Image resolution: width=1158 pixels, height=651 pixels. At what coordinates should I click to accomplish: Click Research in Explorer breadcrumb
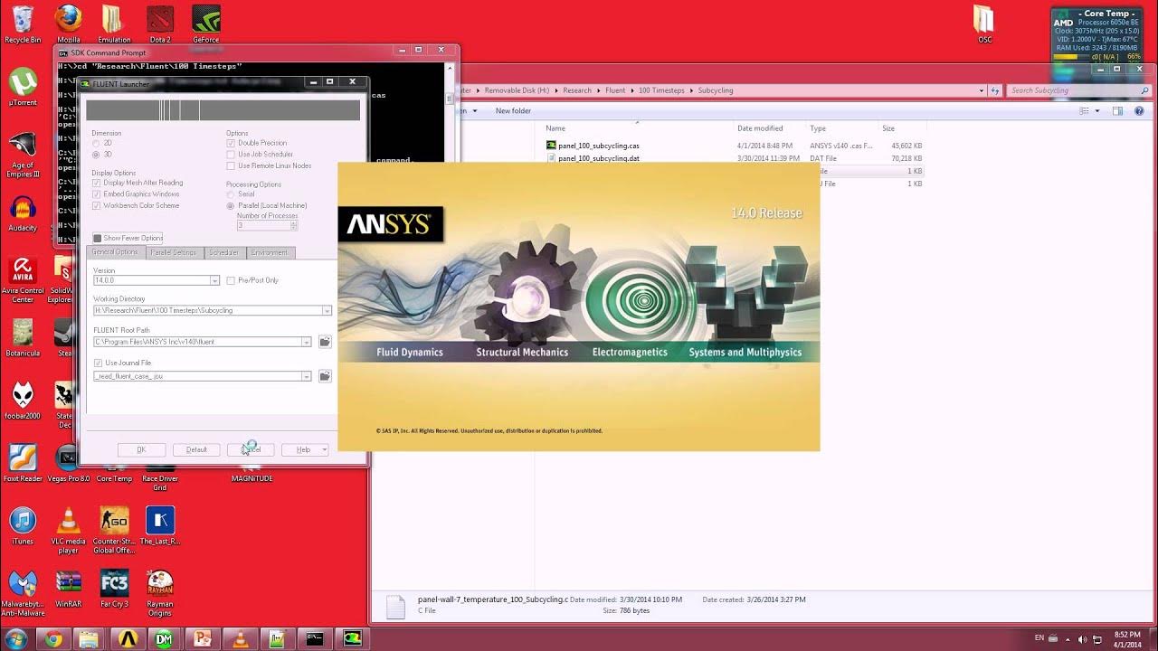coord(577,90)
